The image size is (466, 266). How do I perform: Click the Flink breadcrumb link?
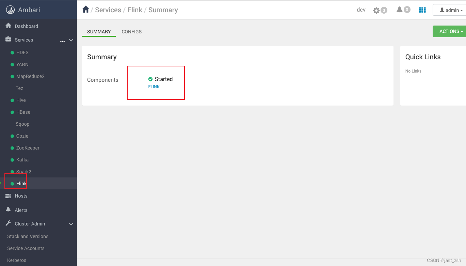point(135,10)
